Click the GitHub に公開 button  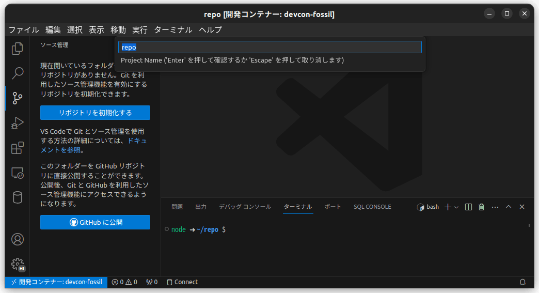(x=95, y=222)
